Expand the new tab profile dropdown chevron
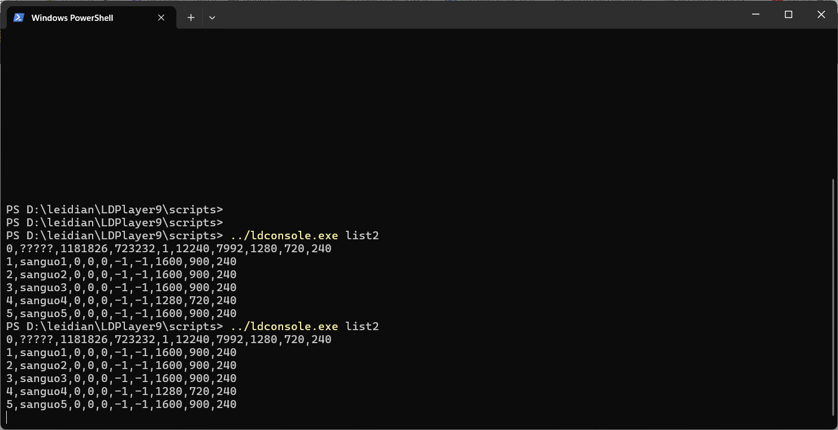 coord(212,17)
